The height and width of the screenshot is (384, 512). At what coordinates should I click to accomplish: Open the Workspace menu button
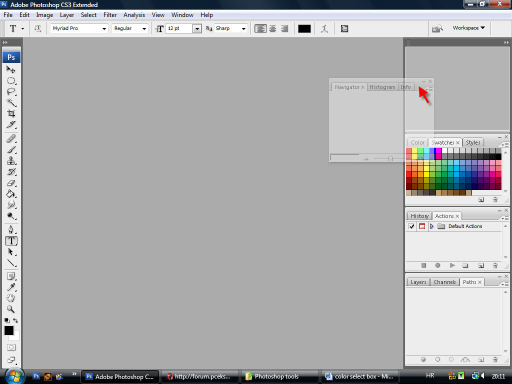tap(468, 28)
